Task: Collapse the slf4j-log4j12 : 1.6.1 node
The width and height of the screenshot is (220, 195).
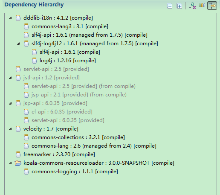Action: (x=18, y=44)
